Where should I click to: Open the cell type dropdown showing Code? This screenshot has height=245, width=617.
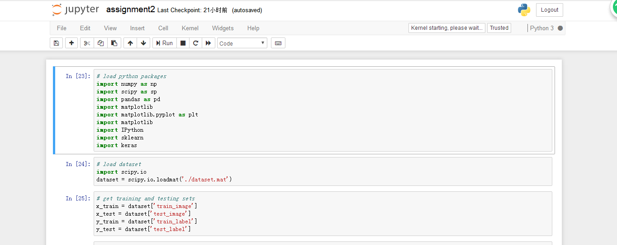click(242, 43)
